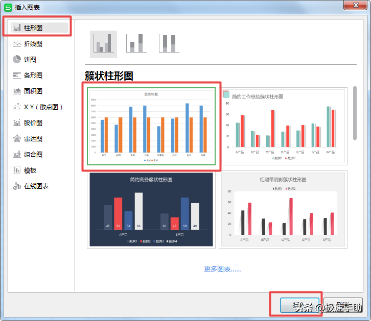Open the 柱形图 category label
Image resolution: width=371 pixels, height=321 pixels.
click(x=33, y=28)
